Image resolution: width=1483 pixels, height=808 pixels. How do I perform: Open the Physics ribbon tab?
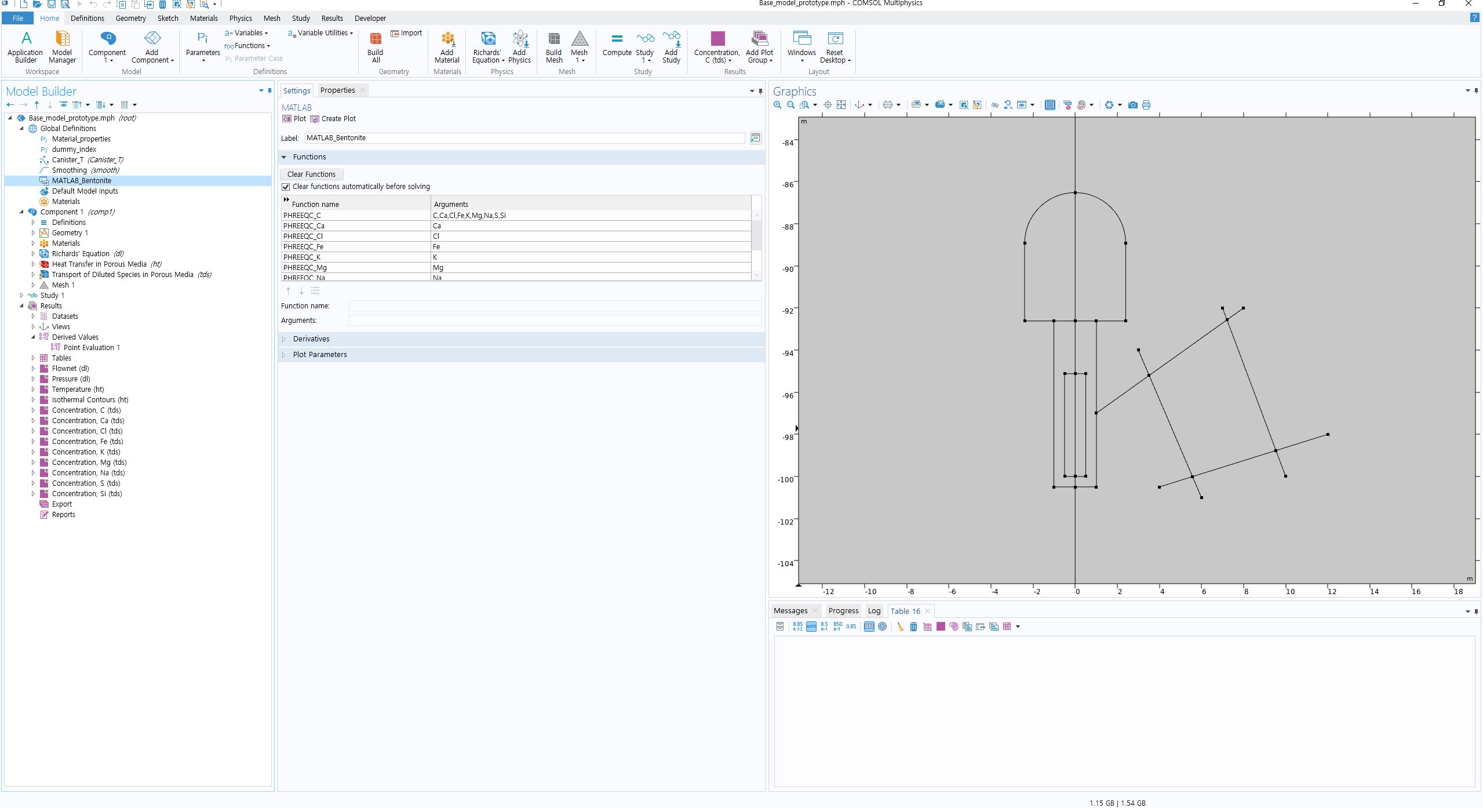[x=241, y=18]
